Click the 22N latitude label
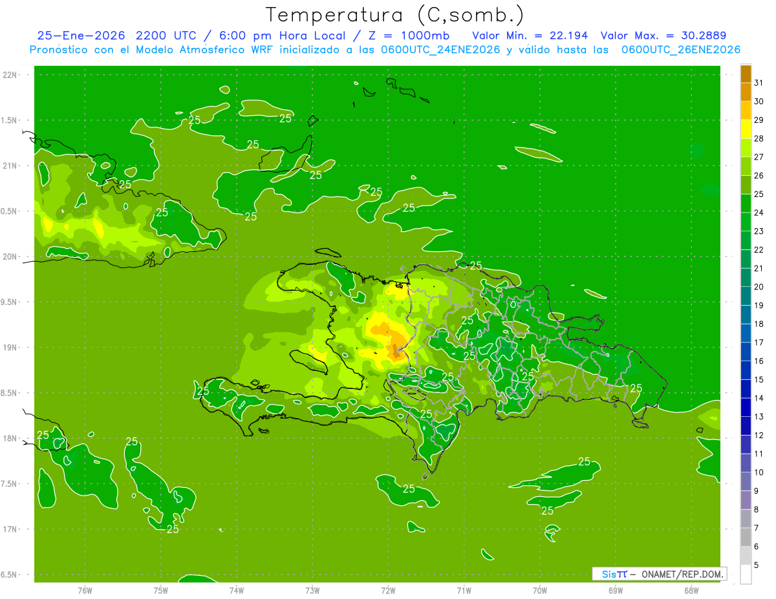This screenshot has width=776, height=599. [11, 75]
